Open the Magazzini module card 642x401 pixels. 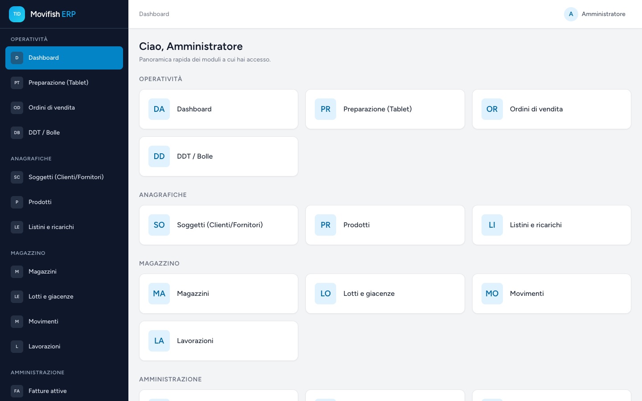(x=218, y=294)
